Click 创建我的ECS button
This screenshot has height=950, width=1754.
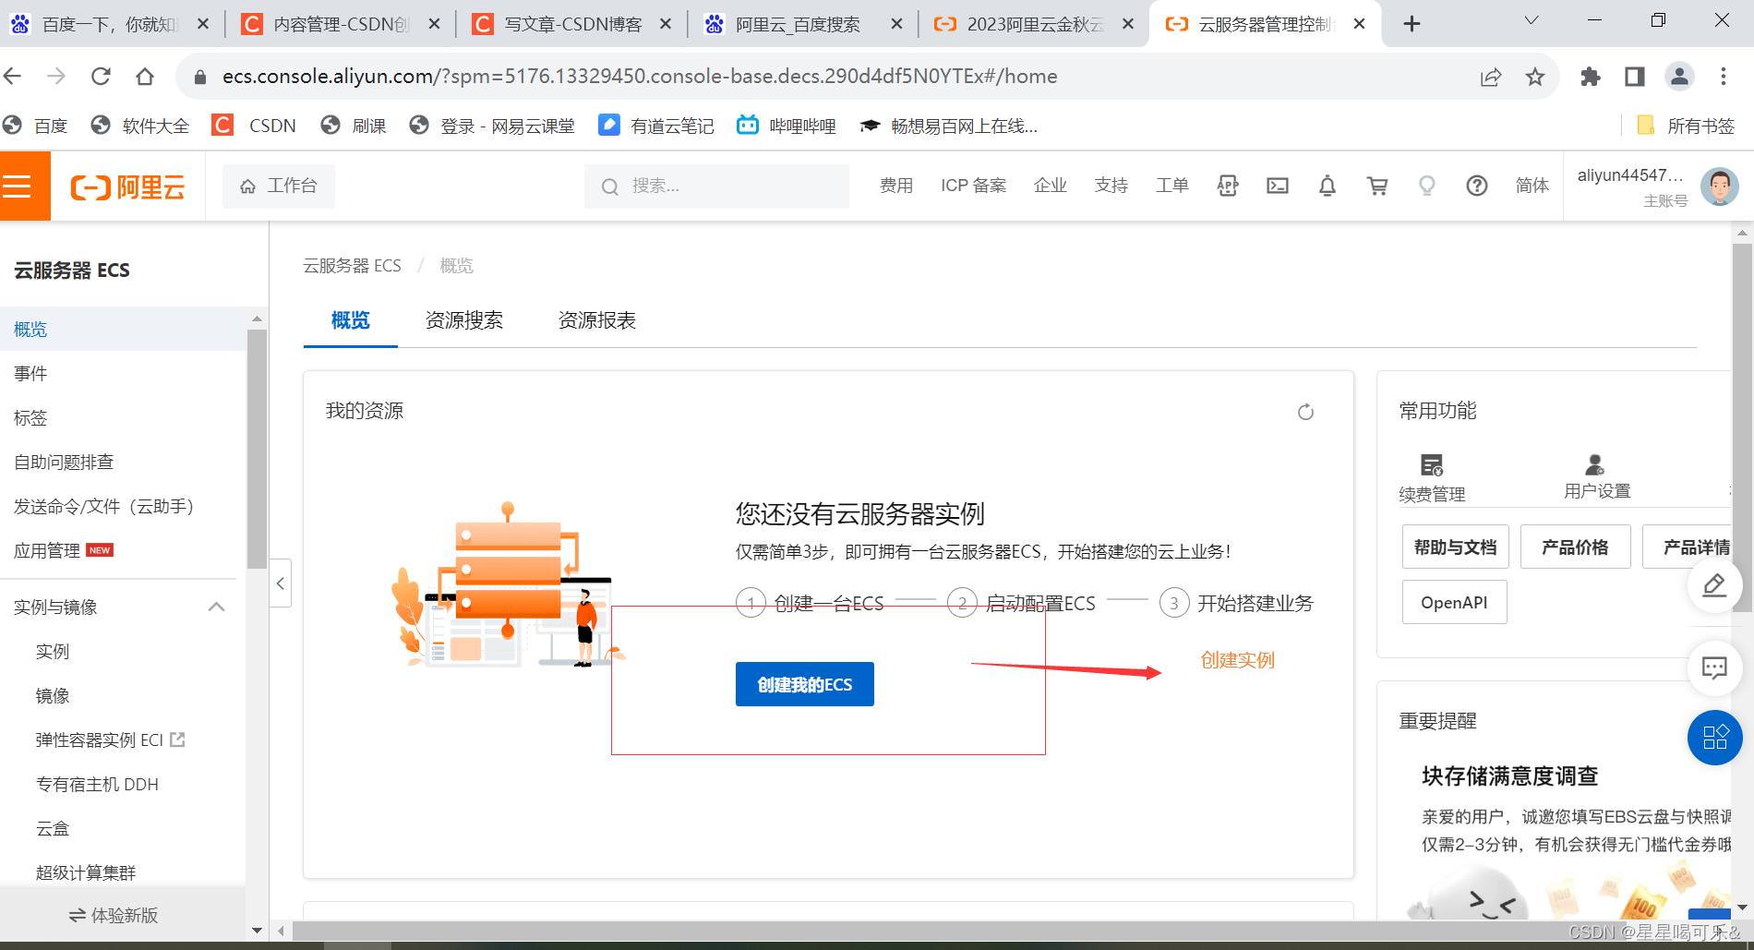pyautogui.click(x=805, y=684)
